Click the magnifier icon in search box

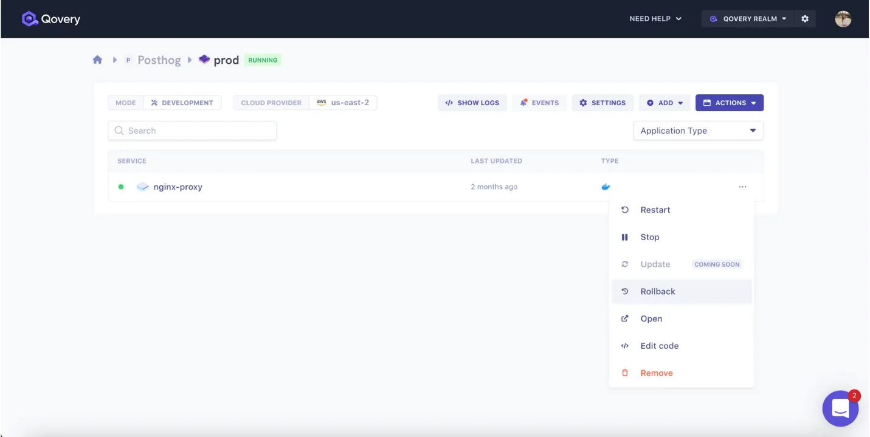[x=119, y=131]
